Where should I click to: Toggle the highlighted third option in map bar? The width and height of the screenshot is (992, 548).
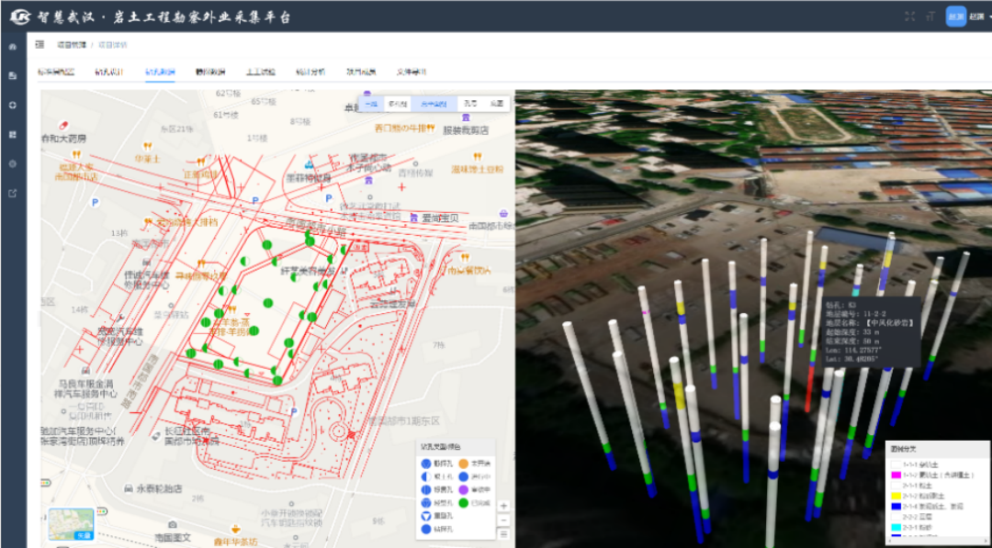pyautogui.click(x=434, y=104)
